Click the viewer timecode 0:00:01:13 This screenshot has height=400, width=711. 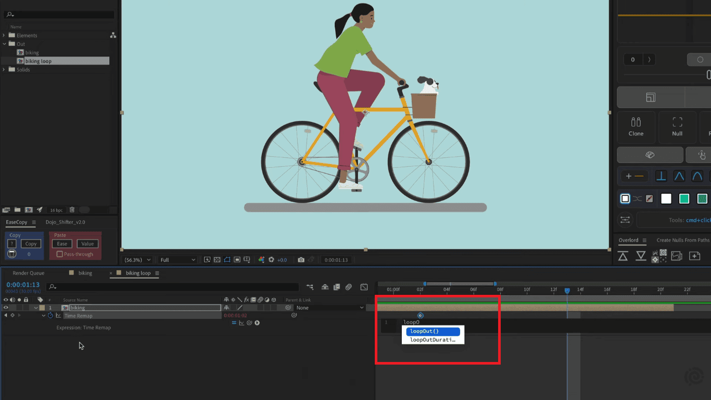(x=336, y=259)
